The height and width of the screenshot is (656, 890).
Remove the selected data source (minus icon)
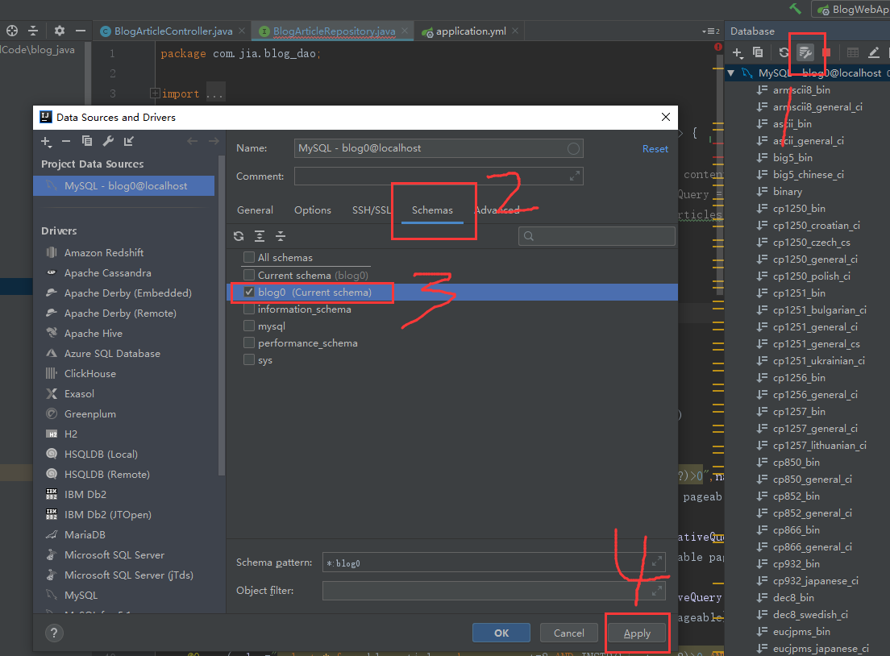coord(66,141)
